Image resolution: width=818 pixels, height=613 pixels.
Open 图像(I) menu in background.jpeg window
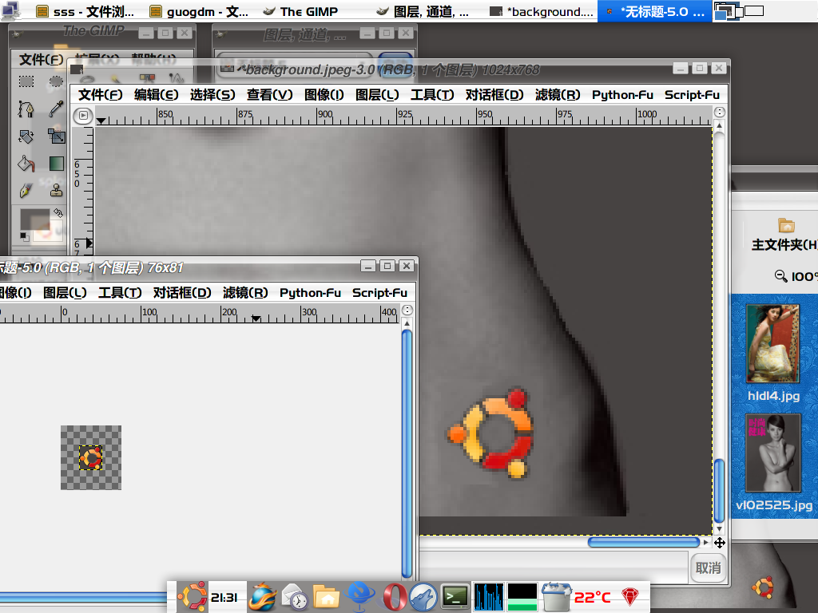click(324, 95)
